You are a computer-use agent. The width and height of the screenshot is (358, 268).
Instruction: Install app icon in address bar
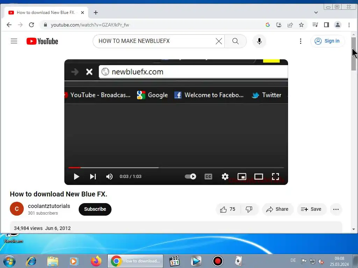click(279, 25)
